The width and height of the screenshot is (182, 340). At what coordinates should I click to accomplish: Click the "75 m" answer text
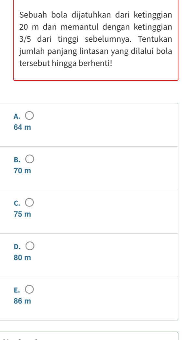coord(22,214)
